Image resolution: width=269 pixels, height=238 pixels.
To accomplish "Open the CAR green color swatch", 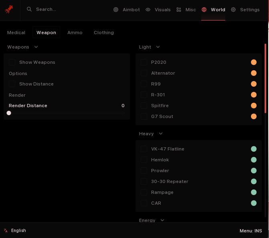I will [x=254, y=203].
